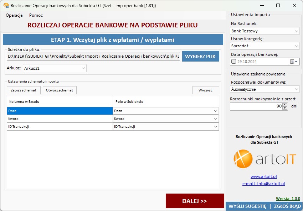The width and height of the screenshot is (303, 211).
Task: Enable the bank operation date checkbox
Action: tap(234, 62)
